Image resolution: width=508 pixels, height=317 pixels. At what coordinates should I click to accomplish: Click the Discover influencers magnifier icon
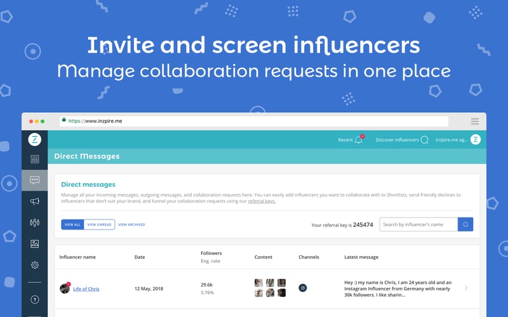(424, 139)
